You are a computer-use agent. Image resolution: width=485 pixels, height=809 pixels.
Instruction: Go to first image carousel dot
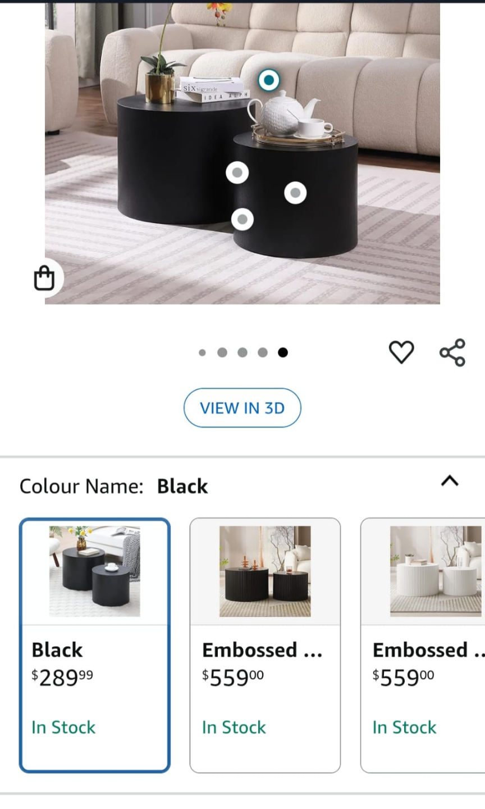point(202,353)
